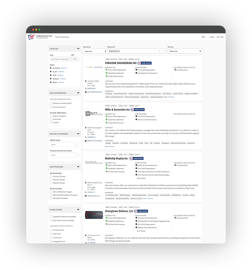Collapse the SAM Information panel

(x=78, y=93)
